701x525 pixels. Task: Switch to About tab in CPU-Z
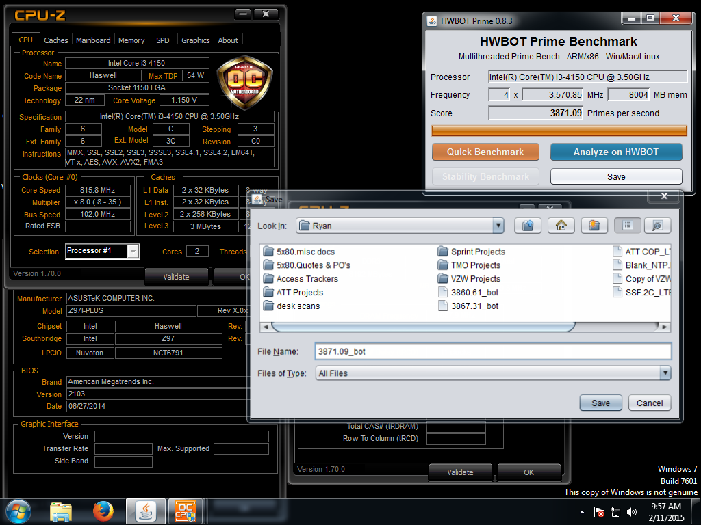tap(228, 40)
